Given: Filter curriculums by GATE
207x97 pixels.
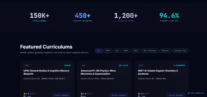Looking at the screenshot, I should 136,51.
